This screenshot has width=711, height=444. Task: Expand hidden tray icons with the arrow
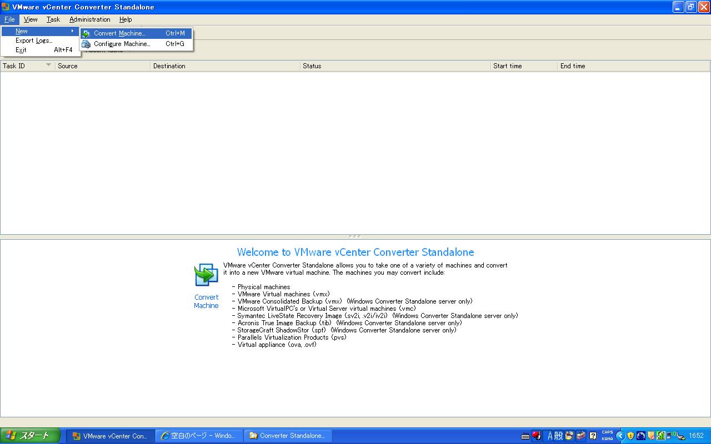tap(620, 436)
